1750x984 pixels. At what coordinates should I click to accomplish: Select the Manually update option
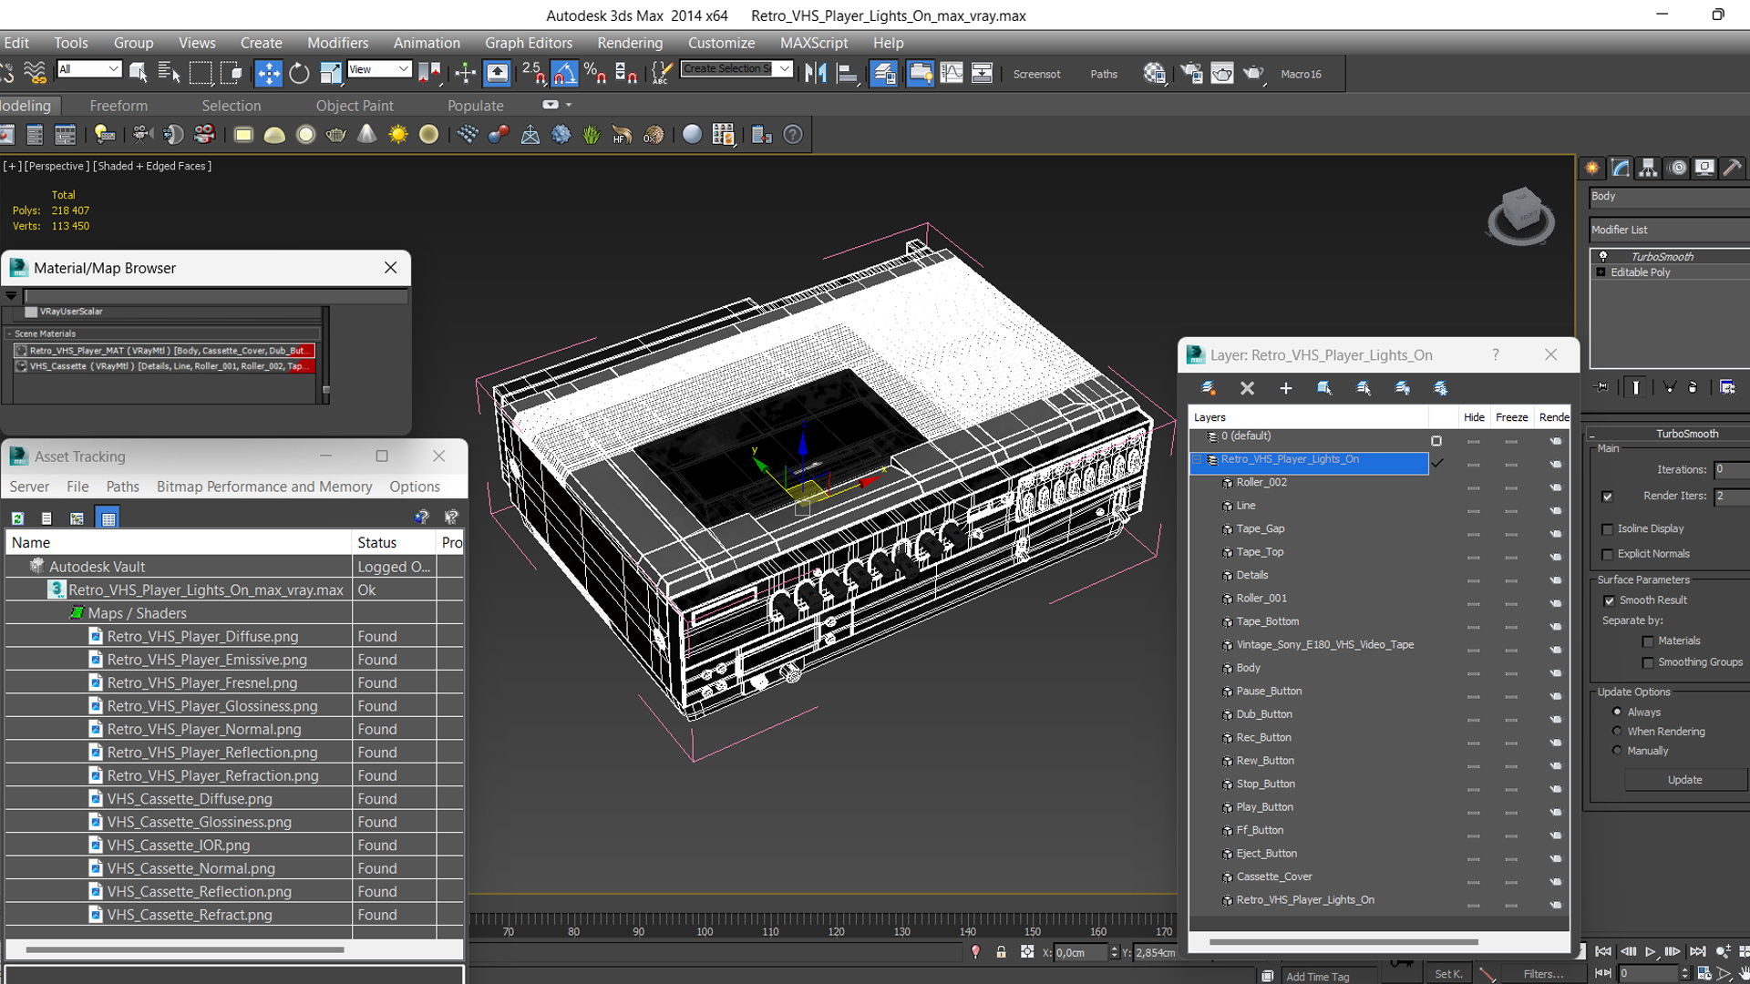click(x=1617, y=751)
